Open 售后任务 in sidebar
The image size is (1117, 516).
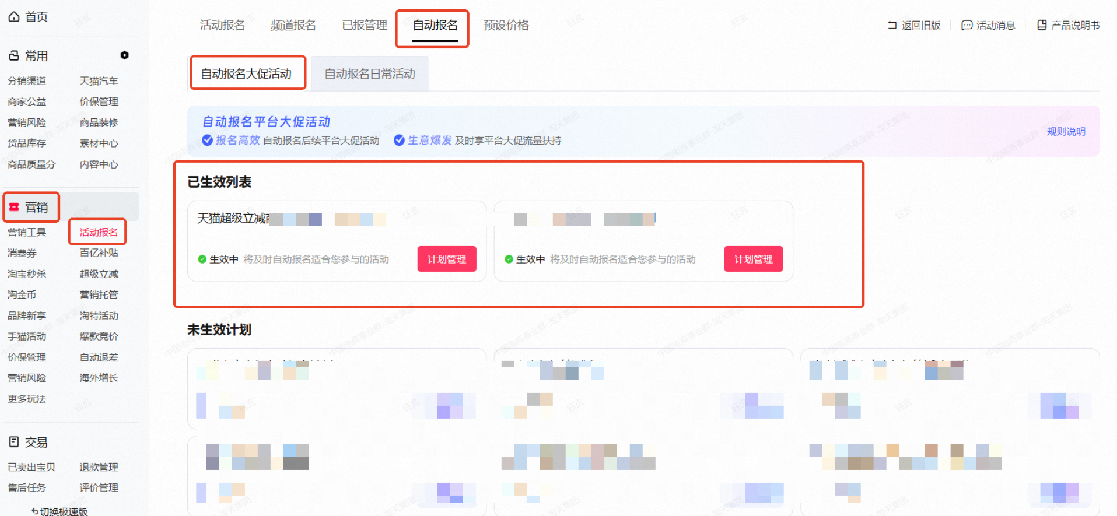27,487
